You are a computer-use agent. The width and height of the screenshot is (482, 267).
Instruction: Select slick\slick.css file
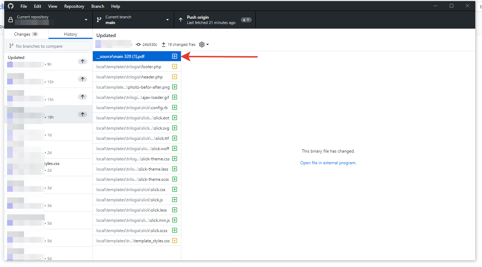click(x=137, y=189)
